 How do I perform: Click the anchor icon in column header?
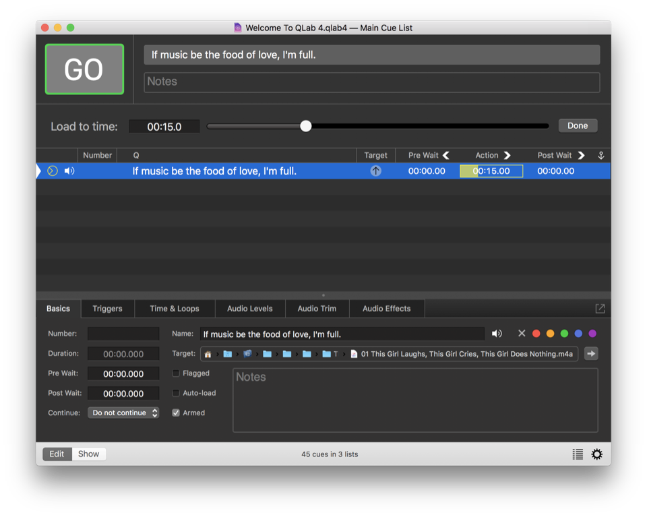click(x=601, y=156)
